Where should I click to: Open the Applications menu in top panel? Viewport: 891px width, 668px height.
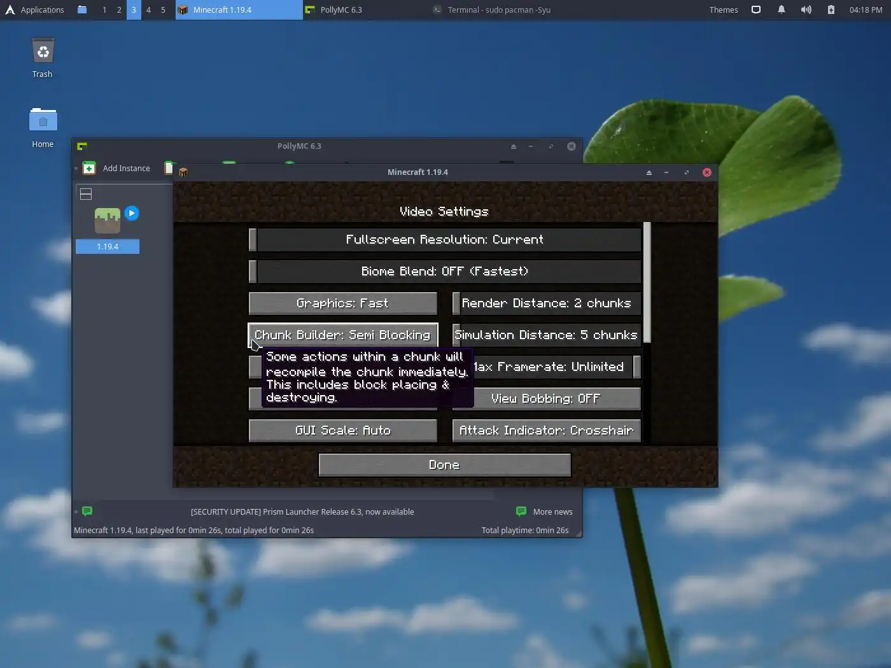click(x=35, y=10)
